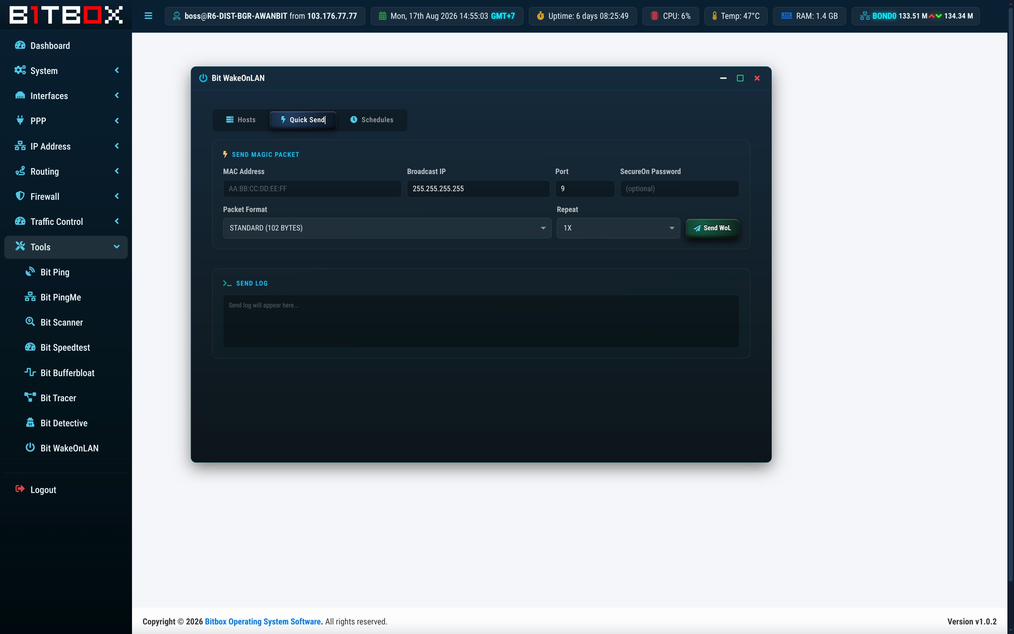Open the Packet Format dropdown
Viewport: 1014px width, 634px height.
pyautogui.click(x=387, y=228)
